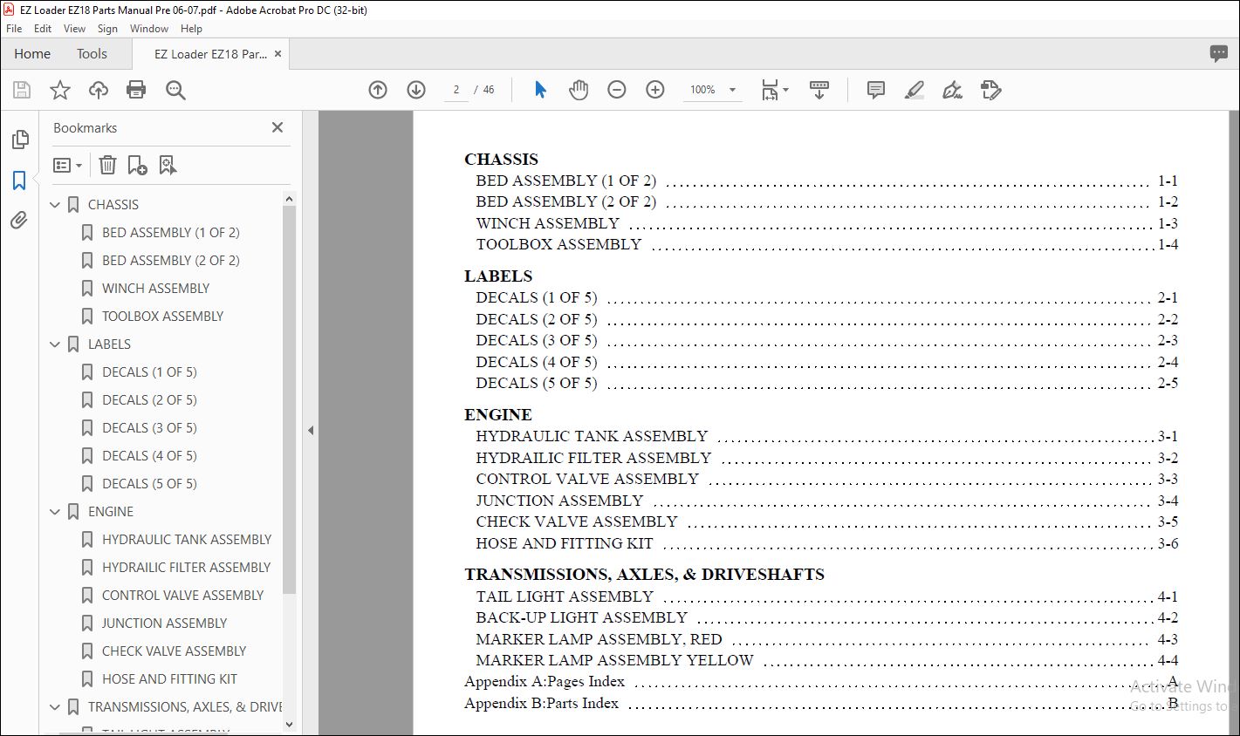Open bookmarks Options dropdown menu
The image size is (1240, 736).
67,165
